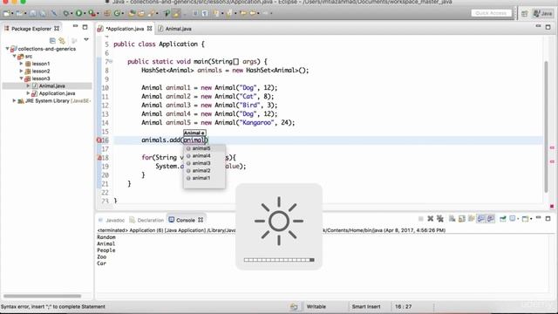Maximize the Console panel
This screenshot has height=314, width=558.
click(548, 218)
